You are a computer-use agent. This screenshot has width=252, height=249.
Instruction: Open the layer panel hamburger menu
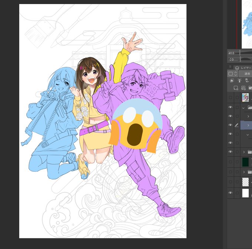230,67
